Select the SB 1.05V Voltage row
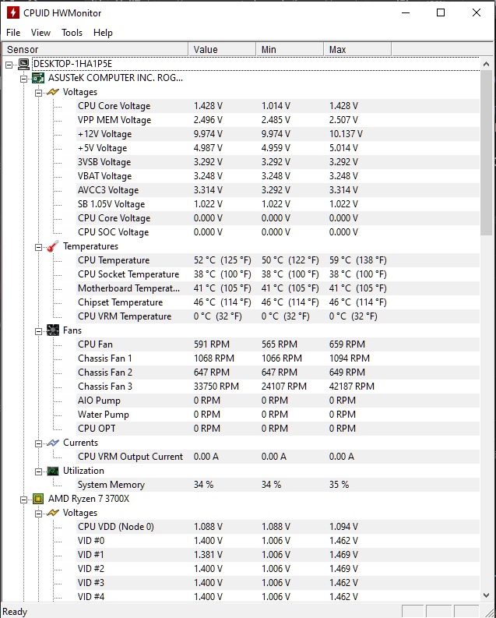The height and width of the screenshot is (618, 496). pos(277,204)
